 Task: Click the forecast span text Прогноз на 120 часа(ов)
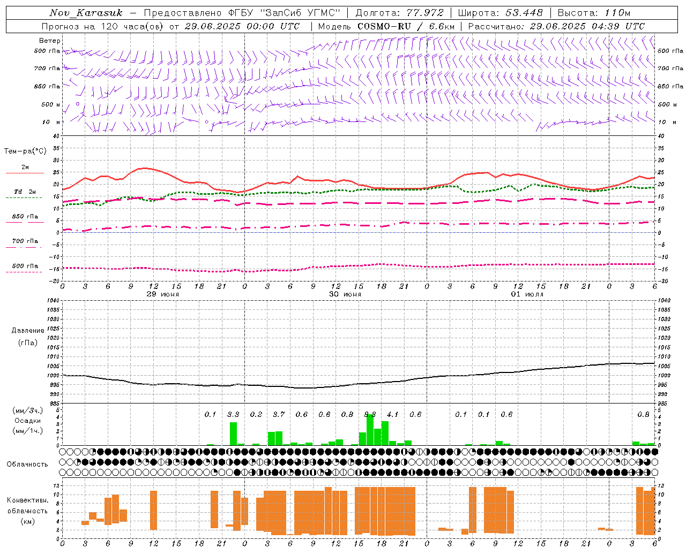(x=103, y=26)
